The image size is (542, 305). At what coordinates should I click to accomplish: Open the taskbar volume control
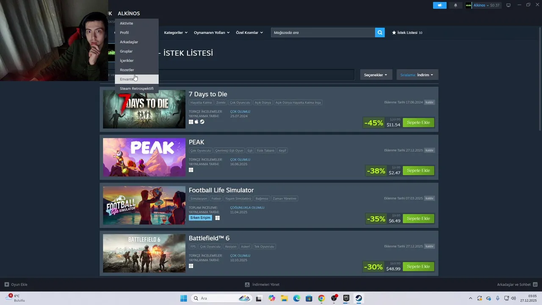(x=513, y=298)
